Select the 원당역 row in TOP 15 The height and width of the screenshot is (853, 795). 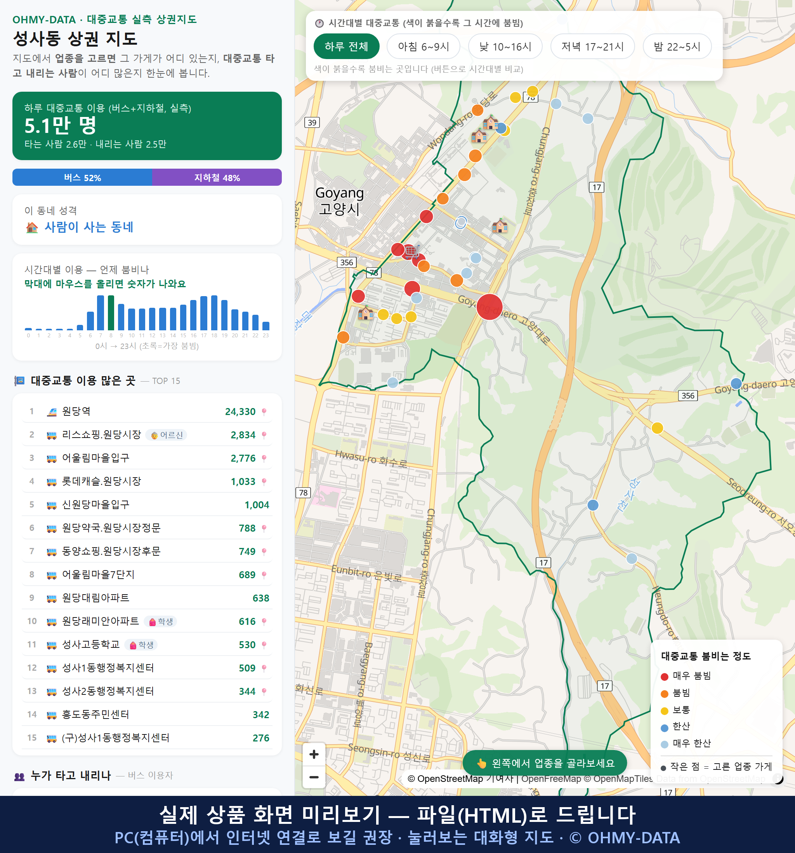pyautogui.click(x=147, y=412)
